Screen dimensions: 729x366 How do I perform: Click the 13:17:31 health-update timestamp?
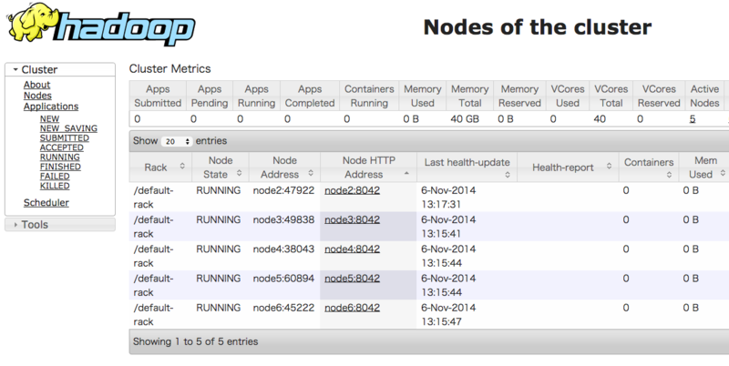(x=441, y=204)
